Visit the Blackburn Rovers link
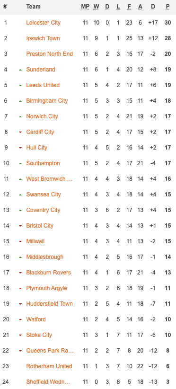176x389 pixels. pos(49,273)
